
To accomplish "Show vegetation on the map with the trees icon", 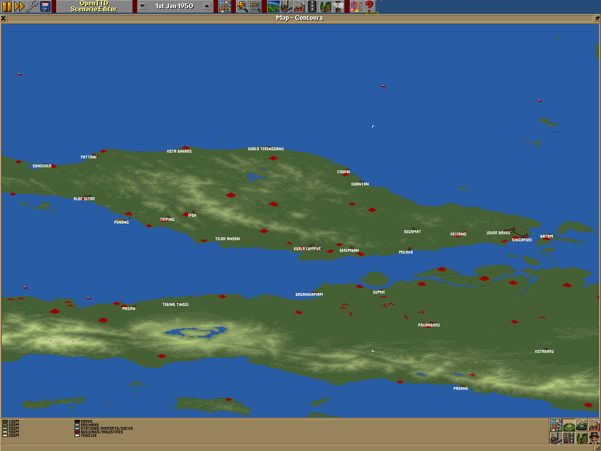I will point(581,437).
